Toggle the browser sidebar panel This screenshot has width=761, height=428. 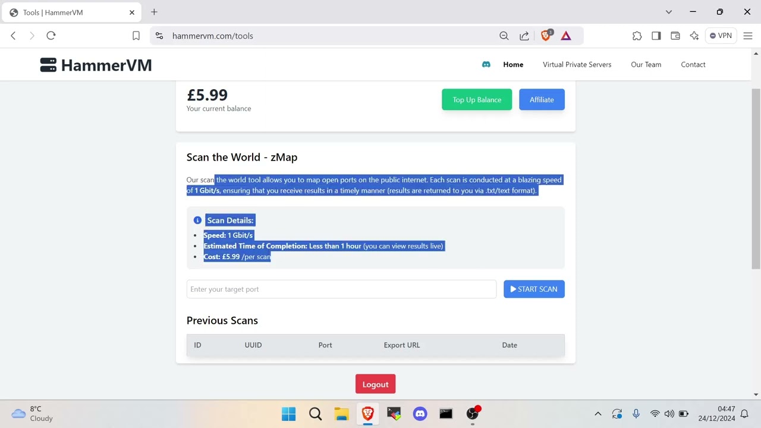pyautogui.click(x=656, y=36)
